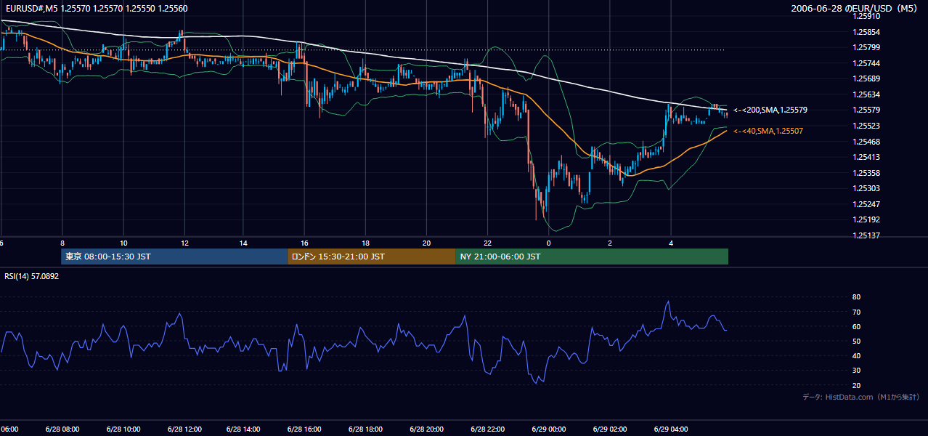This screenshot has height=436, width=928.
Task: Click RSI scale level 30
Action: (x=856, y=371)
